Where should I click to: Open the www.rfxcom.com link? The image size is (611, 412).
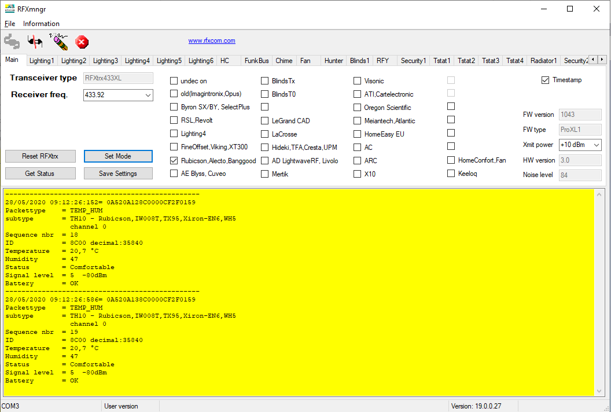212,41
